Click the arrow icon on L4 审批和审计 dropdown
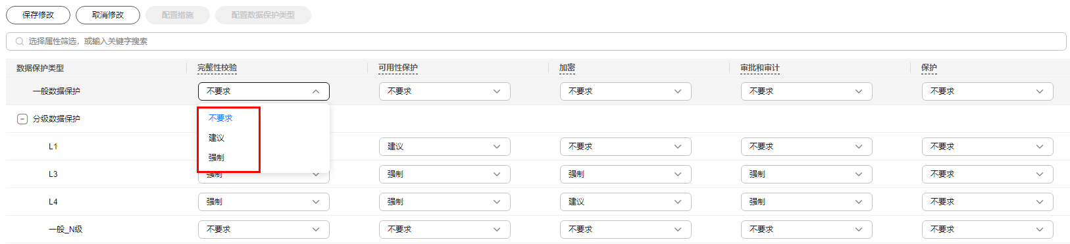 (859, 202)
